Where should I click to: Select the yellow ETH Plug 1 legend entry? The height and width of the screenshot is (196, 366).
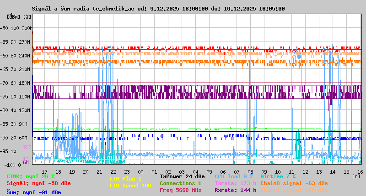pyautogui.click(x=125, y=179)
